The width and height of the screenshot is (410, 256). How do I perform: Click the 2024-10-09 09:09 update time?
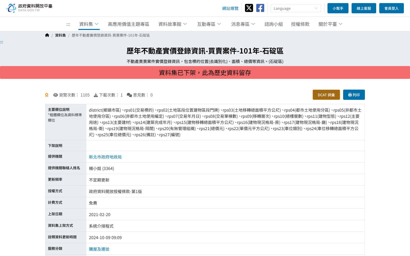(x=105, y=238)
